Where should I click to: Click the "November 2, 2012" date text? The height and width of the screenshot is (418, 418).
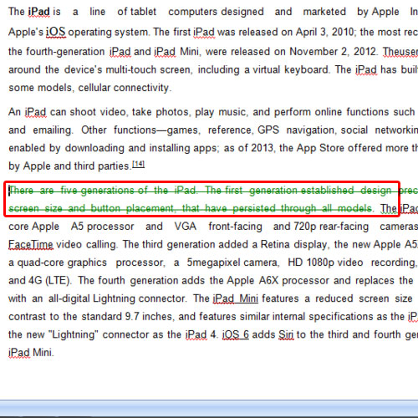[x=333, y=52]
